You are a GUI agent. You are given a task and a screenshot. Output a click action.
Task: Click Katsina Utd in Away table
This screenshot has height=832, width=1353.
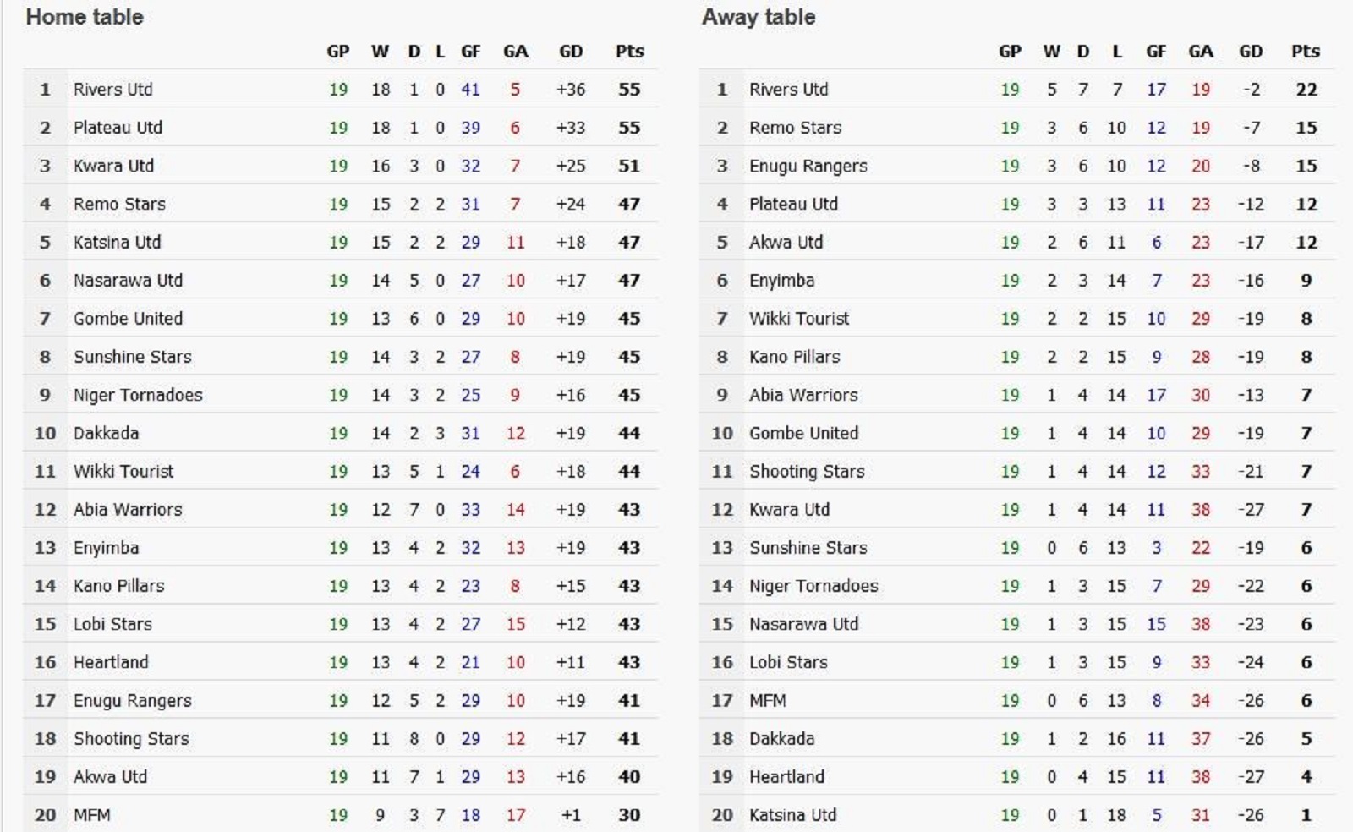(792, 815)
